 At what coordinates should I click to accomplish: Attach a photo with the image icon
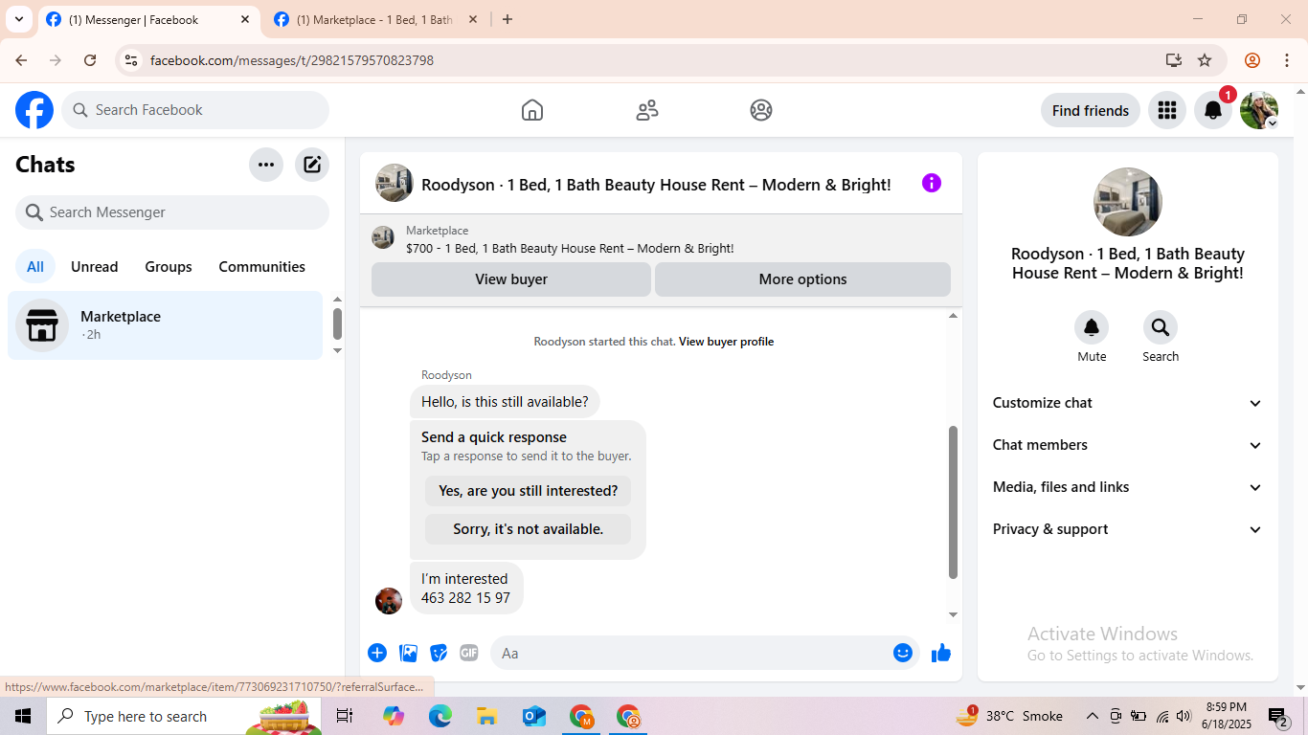408,653
